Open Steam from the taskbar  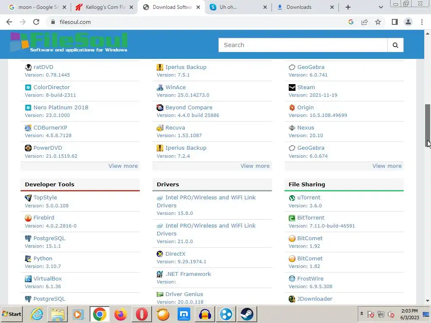[x=247, y=314]
